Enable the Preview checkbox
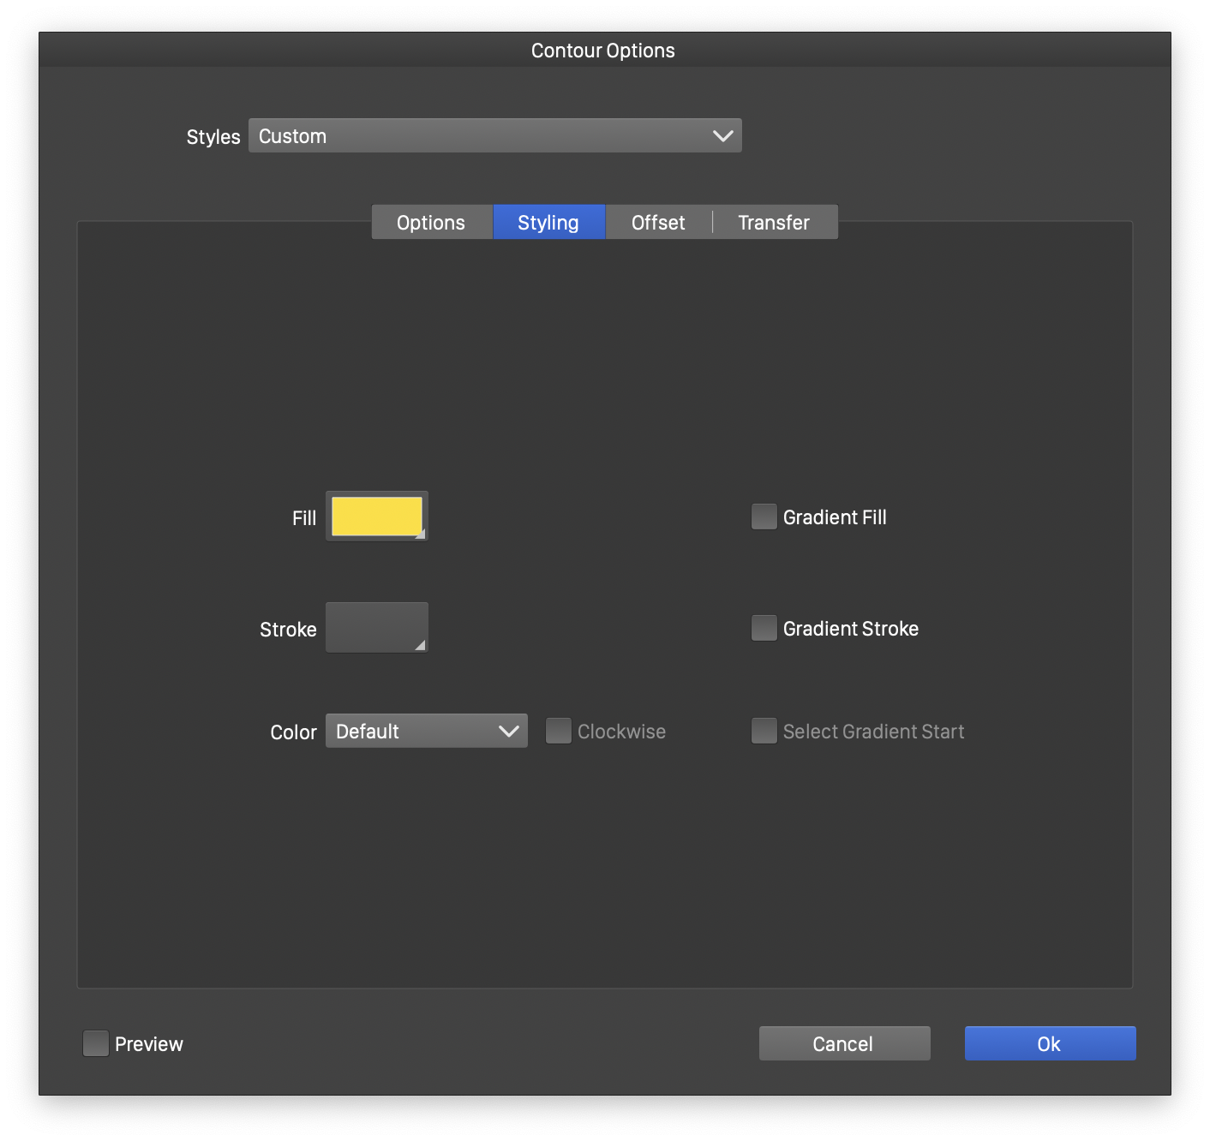 96,1043
